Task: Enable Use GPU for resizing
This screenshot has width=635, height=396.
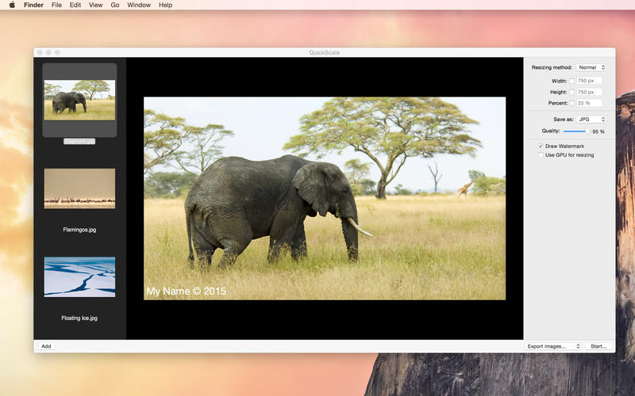Action: coord(541,155)
